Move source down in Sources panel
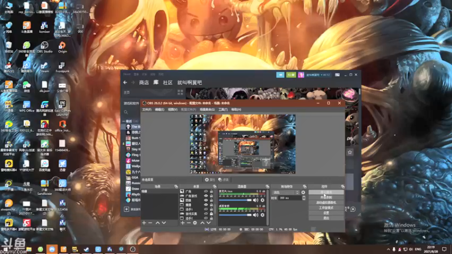 click(208, 223)
